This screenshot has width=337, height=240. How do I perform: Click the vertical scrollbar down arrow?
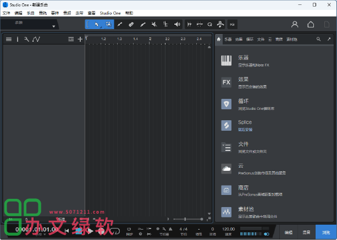click(209, 214)
